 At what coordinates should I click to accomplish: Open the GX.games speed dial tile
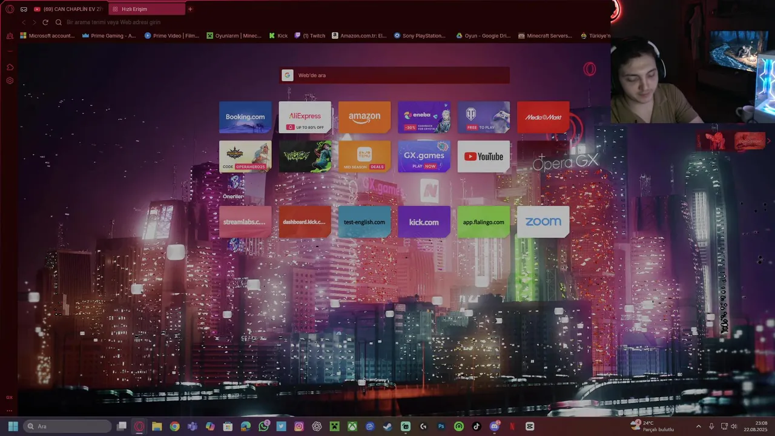(x=424, y=156)
